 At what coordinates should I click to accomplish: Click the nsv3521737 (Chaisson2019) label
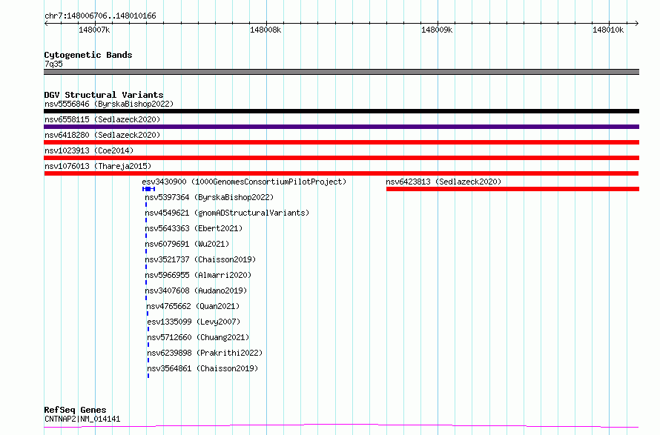(x=200, y=259)
